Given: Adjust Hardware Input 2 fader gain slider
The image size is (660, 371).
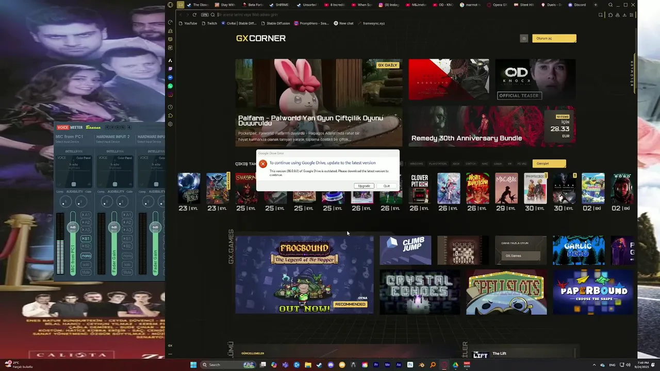Looking at the screenshot, I should [114, 227].
